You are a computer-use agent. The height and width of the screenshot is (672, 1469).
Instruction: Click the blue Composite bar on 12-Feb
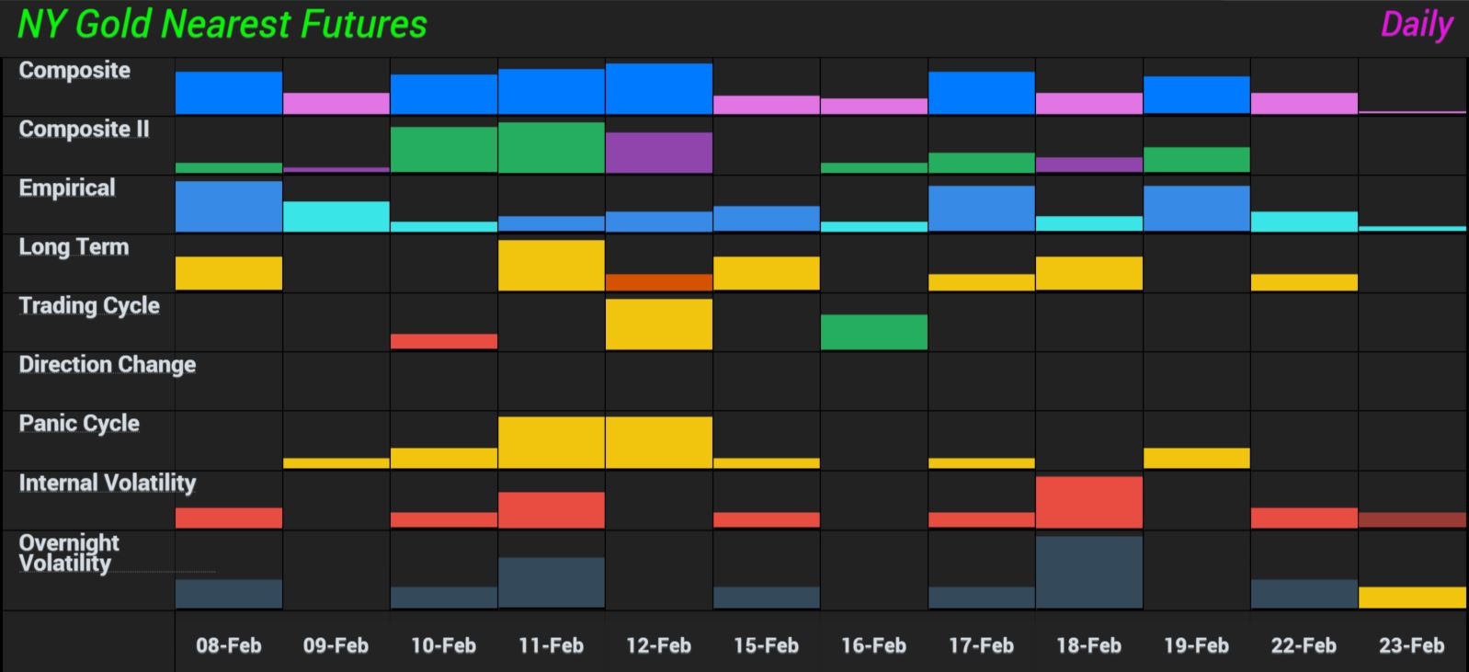click(659, 88)
